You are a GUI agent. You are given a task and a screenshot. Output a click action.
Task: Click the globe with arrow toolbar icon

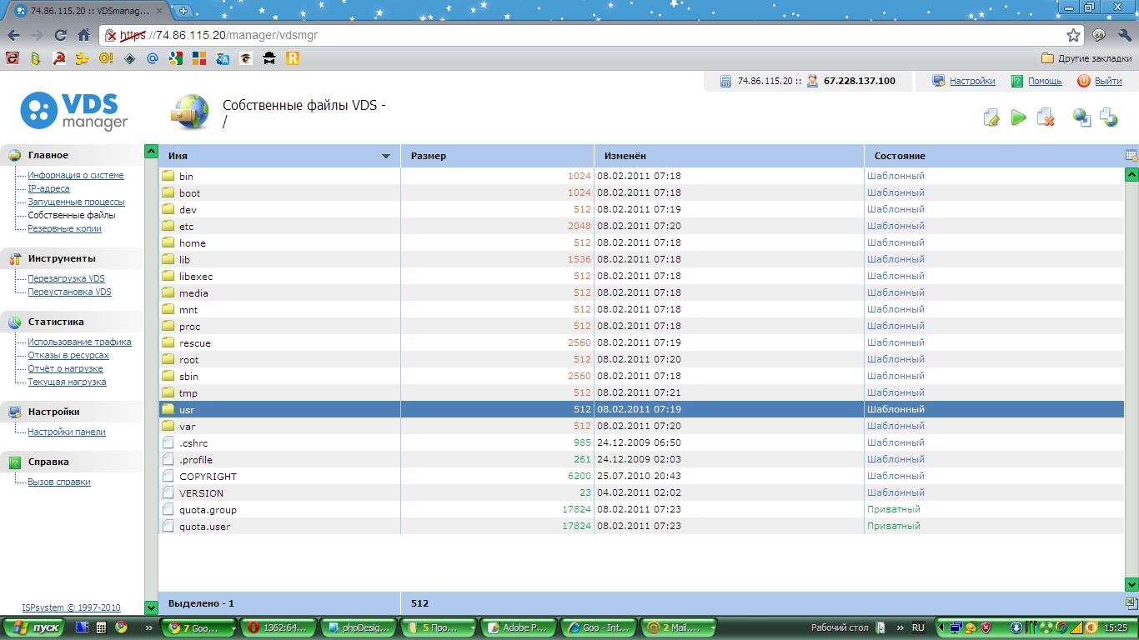[x=1081, y=118]
